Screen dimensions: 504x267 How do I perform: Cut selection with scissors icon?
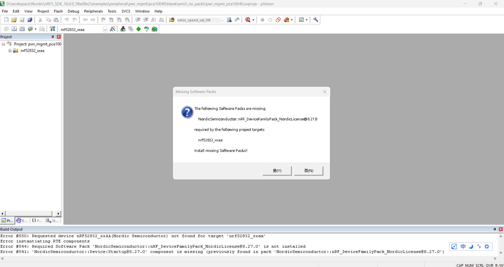pos(40,20)
